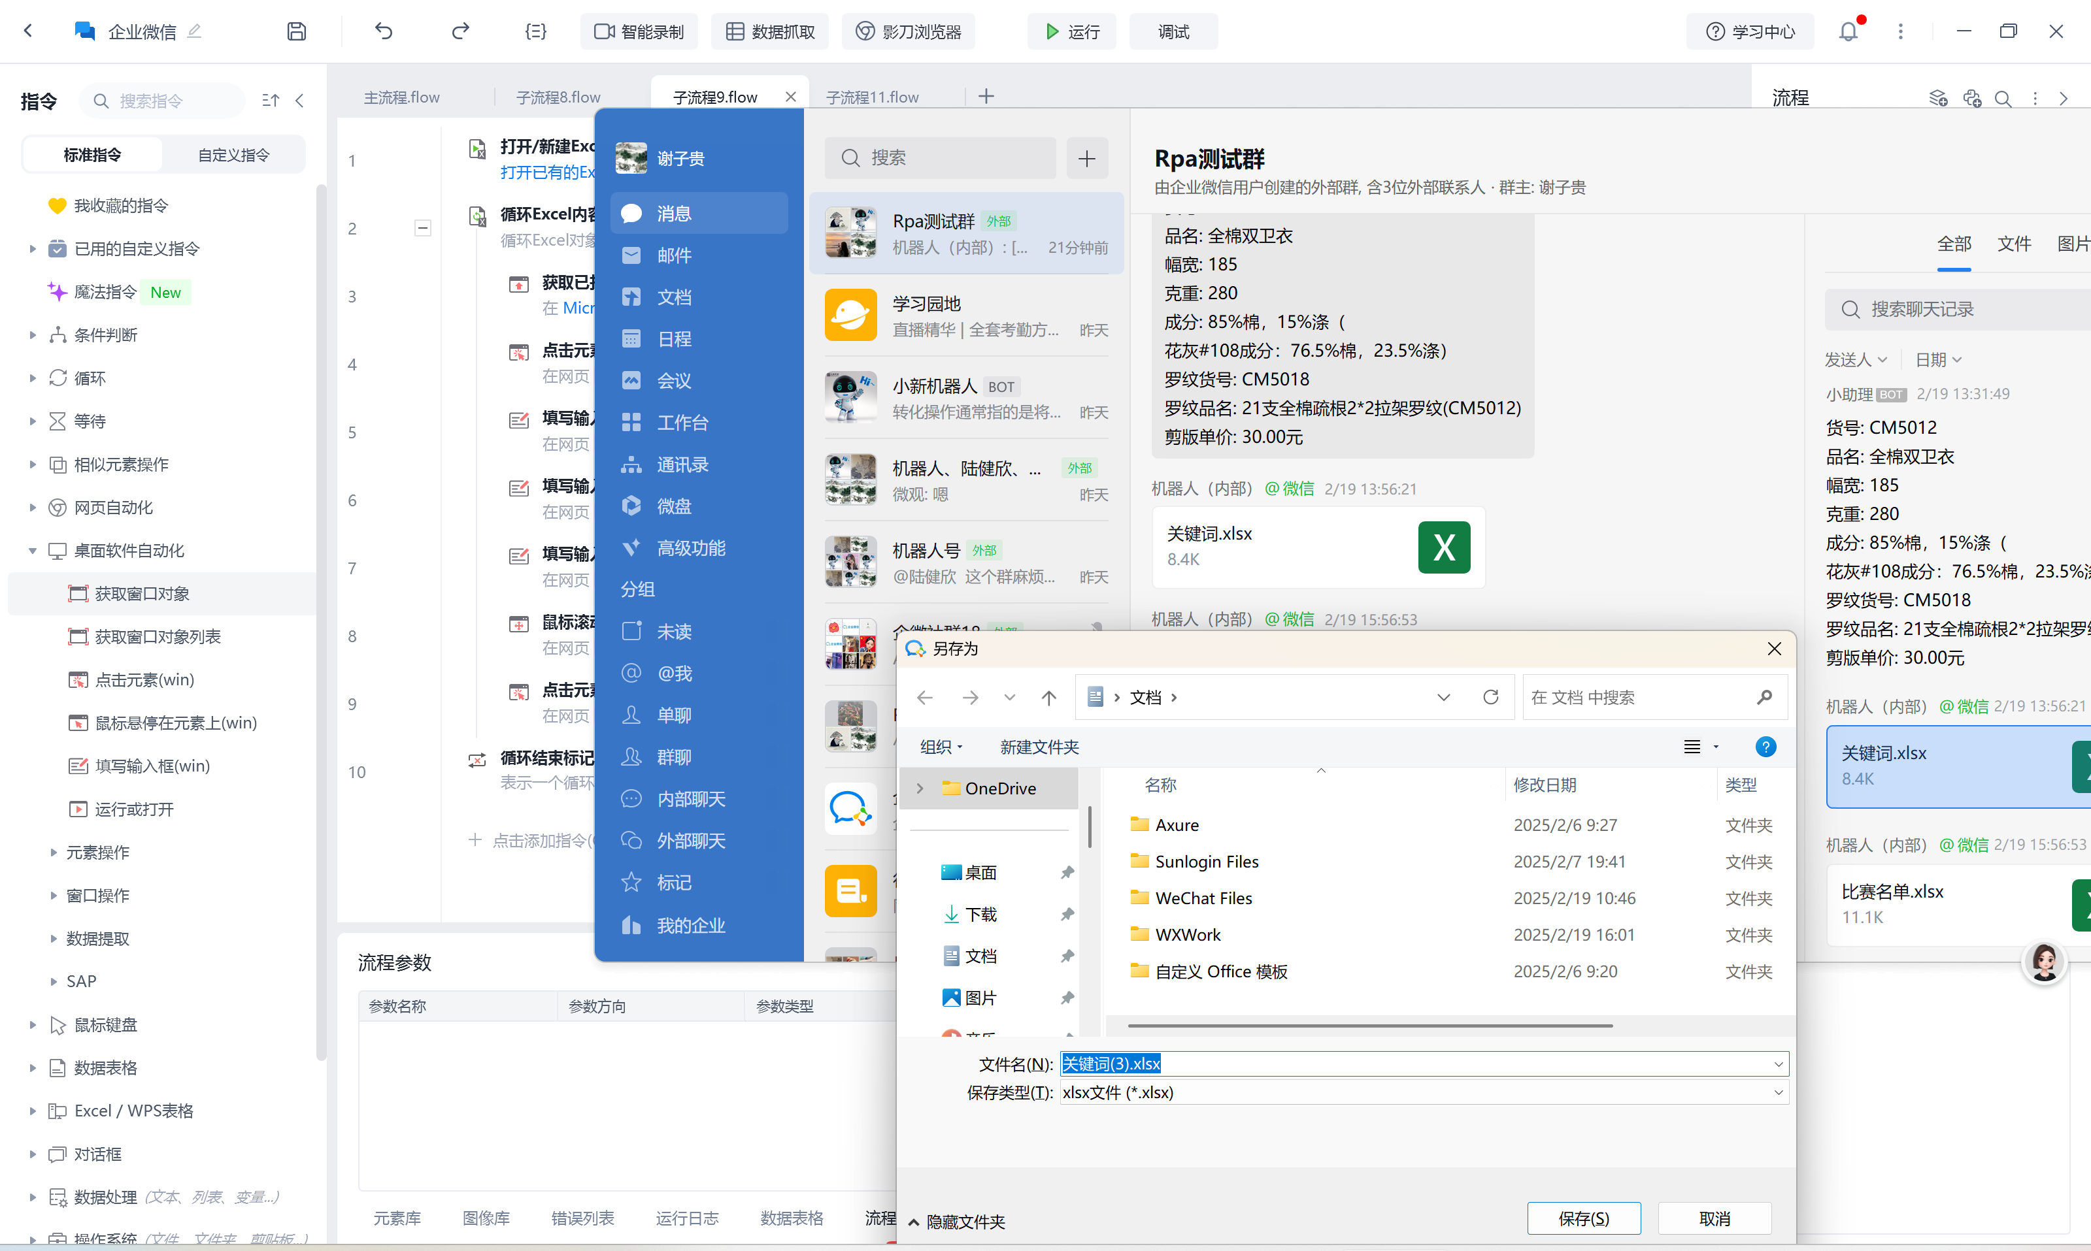Open the 发送人 filter dropdown
The image size is (2091, 1251).
(1855, 360)
